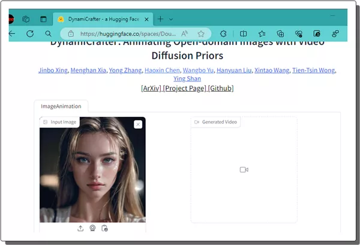The width and height of the screenshot is (360, 245).
Task: Open the Github repository link
Action: point(221,88)
